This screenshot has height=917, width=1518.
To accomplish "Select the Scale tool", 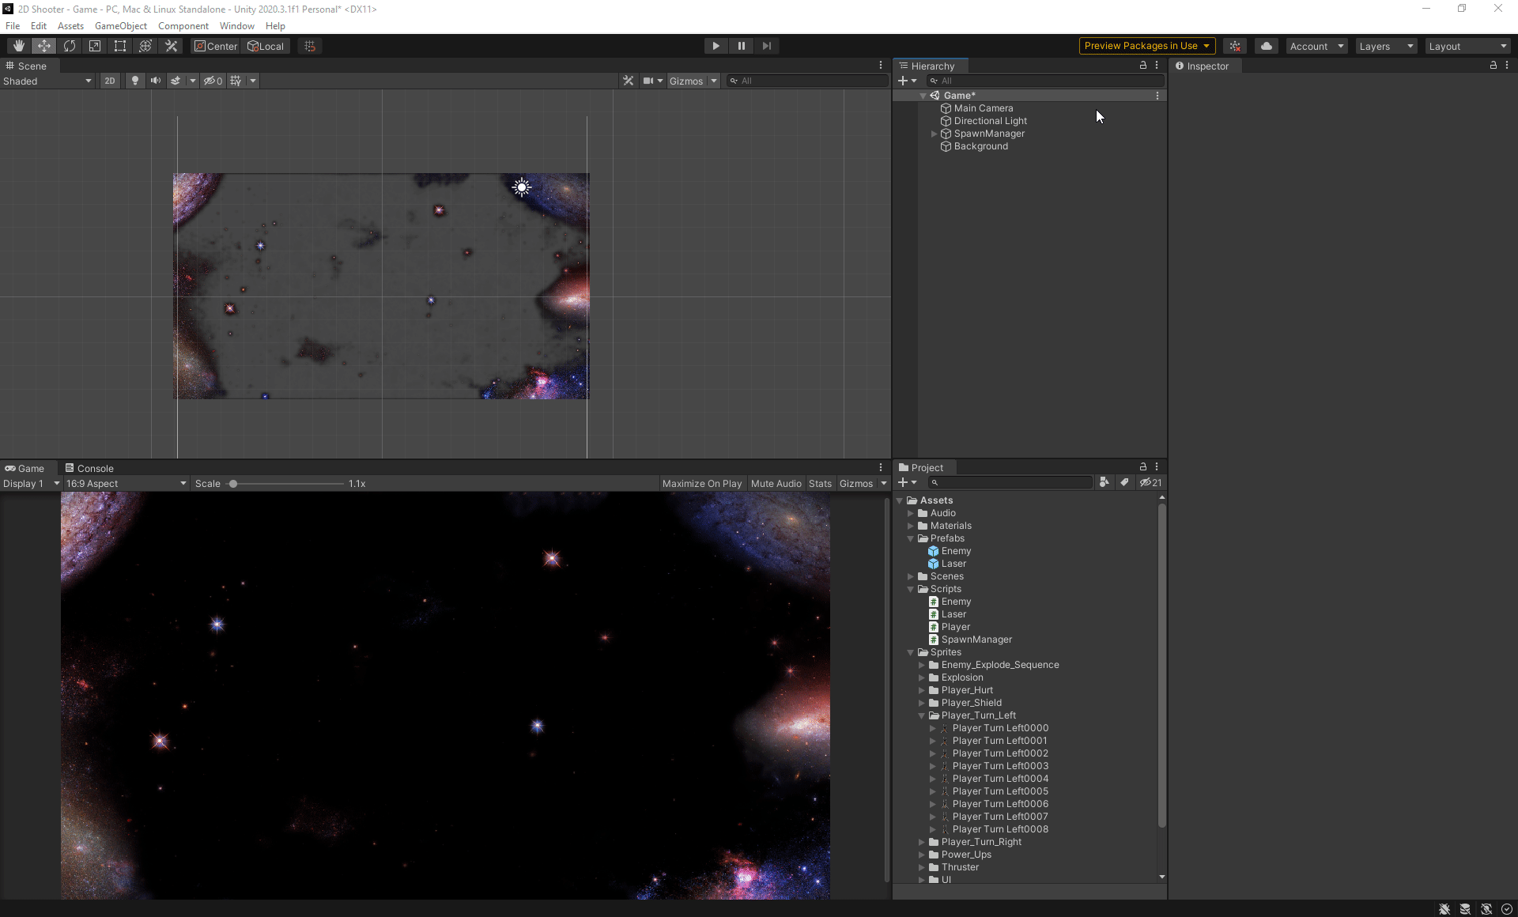I will click(95, 46).
